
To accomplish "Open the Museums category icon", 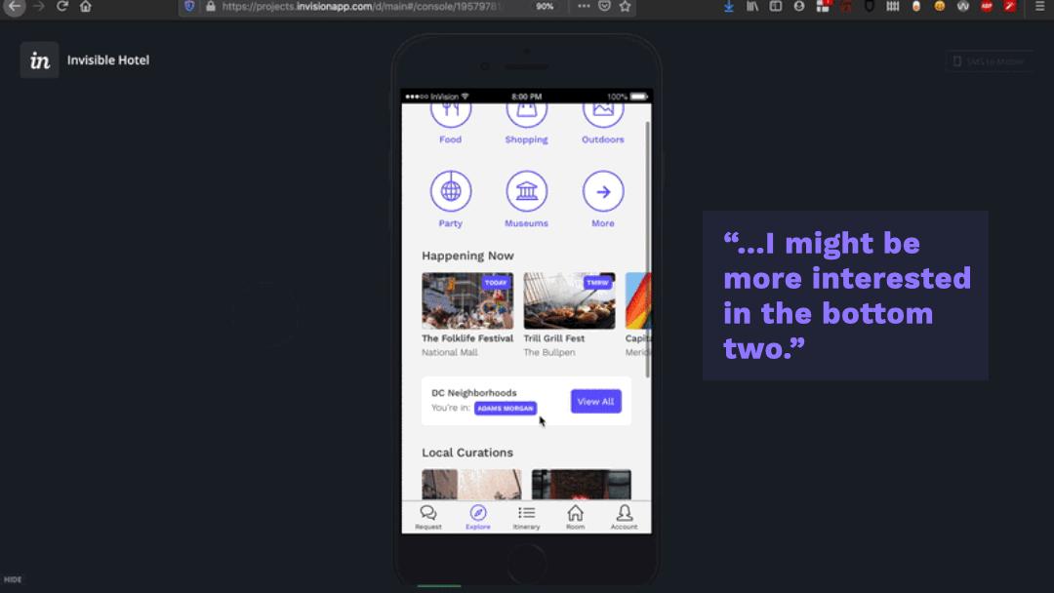I will tap(526, 191).
